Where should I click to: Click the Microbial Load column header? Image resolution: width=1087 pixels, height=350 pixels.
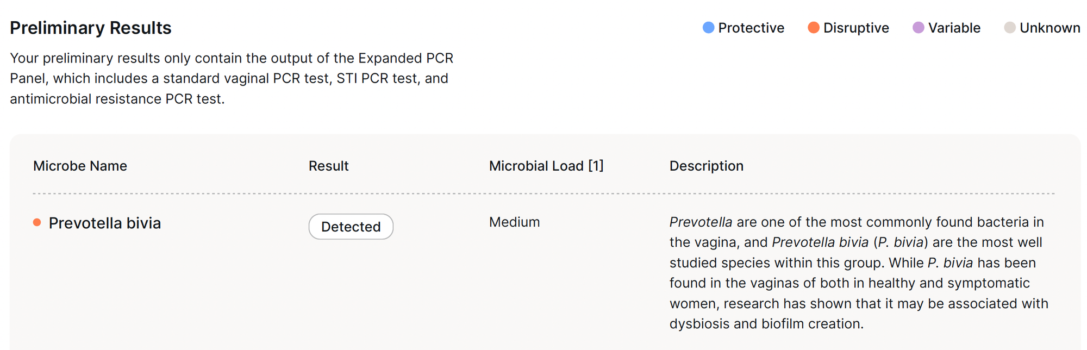tap(536, 166)
